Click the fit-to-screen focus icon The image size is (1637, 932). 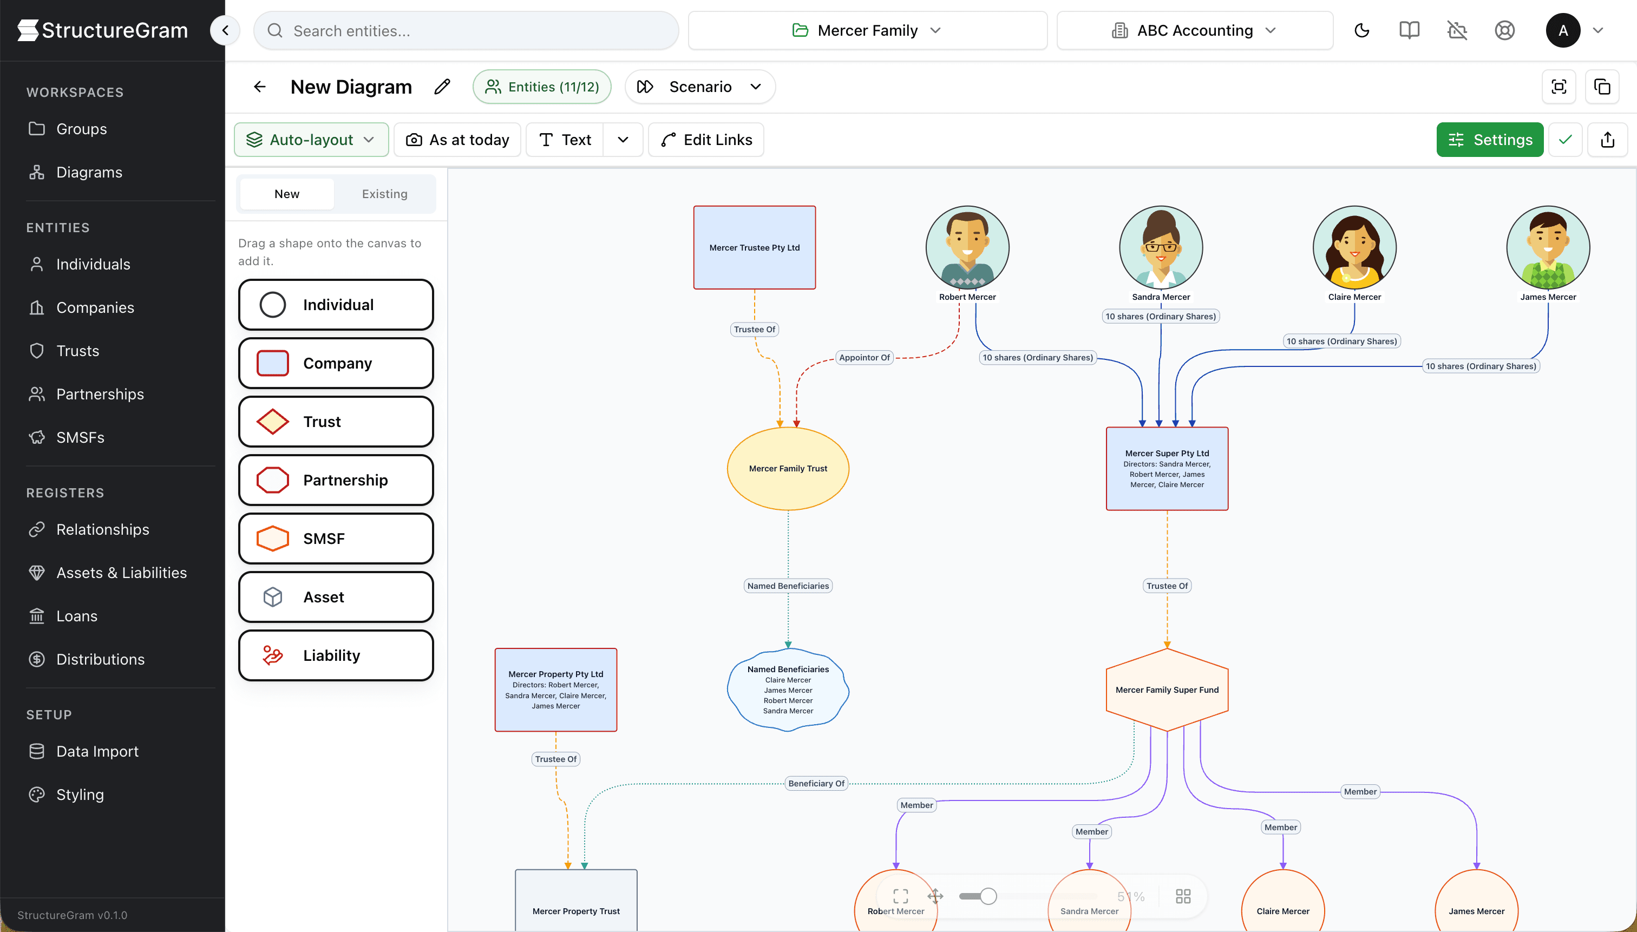click(x=1559, y=87)
